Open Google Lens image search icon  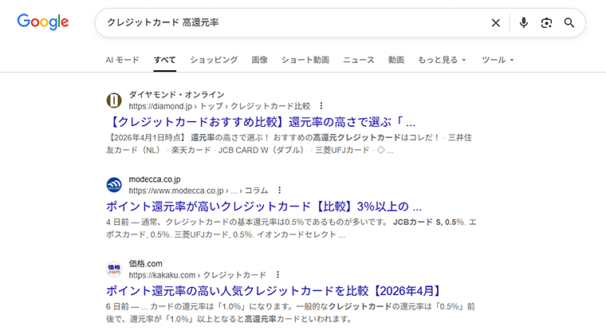coord(546,23)
